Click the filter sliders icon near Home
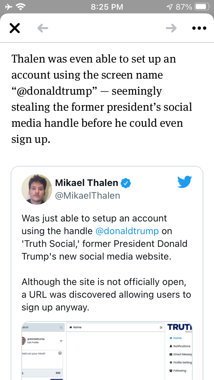This screenshot has height=380, width=214. (161, 327)
